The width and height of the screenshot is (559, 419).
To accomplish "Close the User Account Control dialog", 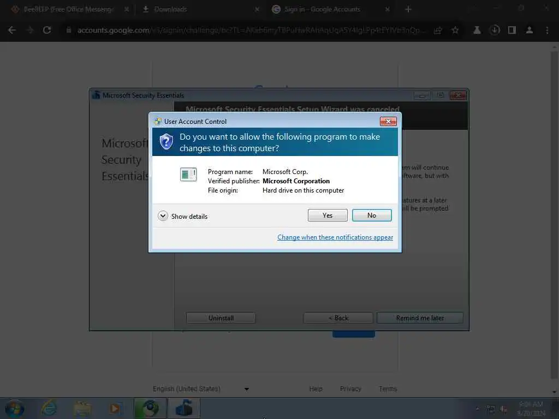I will (388, 122).
